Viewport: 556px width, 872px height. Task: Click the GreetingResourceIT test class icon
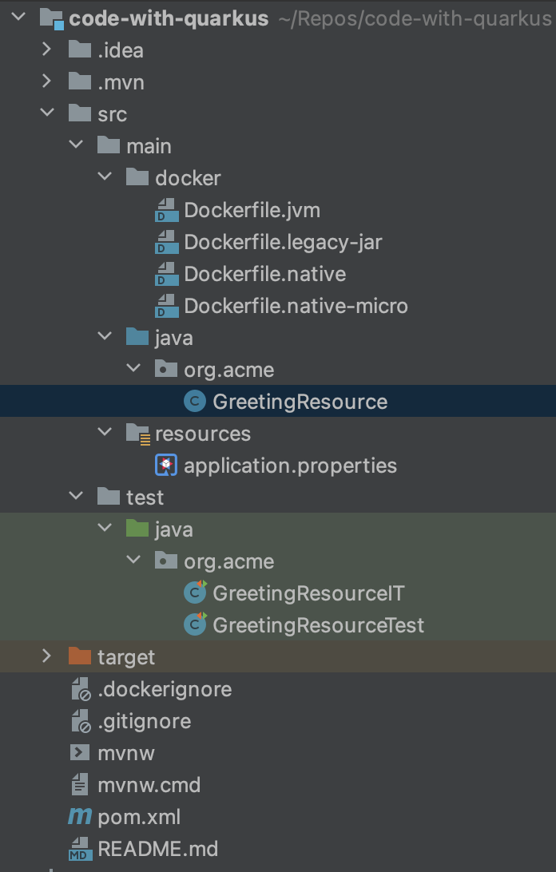pos(196,592)
